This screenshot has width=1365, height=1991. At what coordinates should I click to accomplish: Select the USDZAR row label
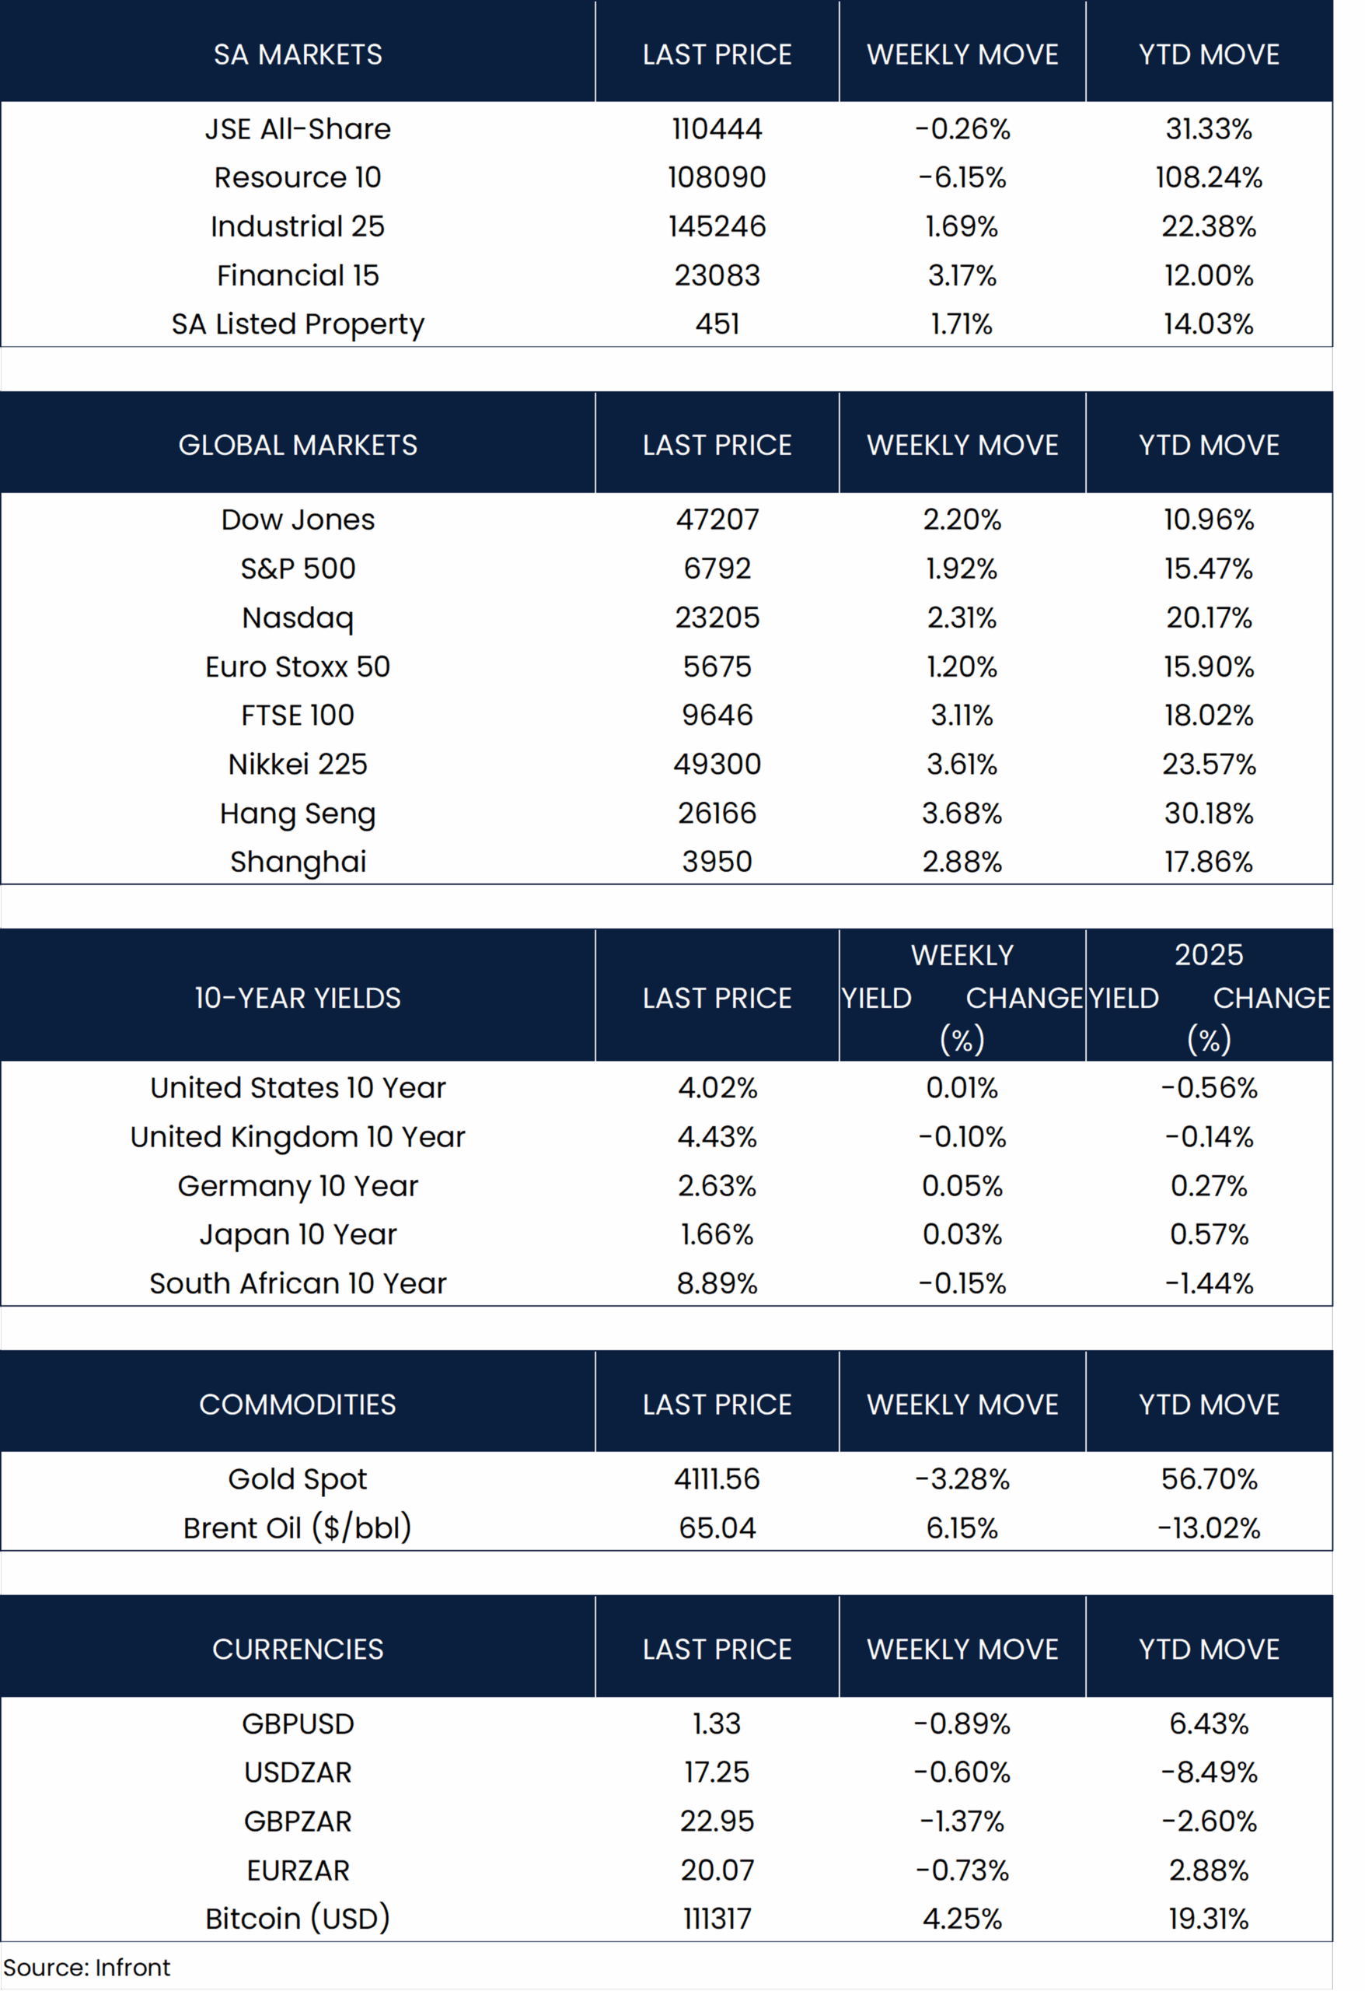tap(297, 1772)
